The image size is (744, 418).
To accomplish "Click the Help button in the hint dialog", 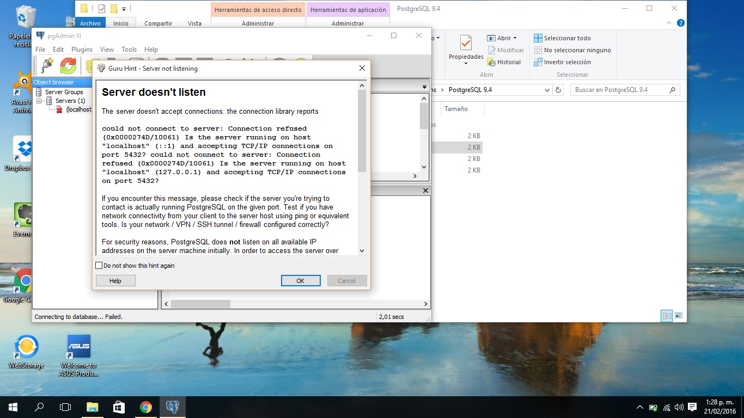I will coord(115,281).
